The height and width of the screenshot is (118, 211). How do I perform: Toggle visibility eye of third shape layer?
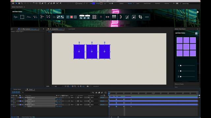point(12,105)
